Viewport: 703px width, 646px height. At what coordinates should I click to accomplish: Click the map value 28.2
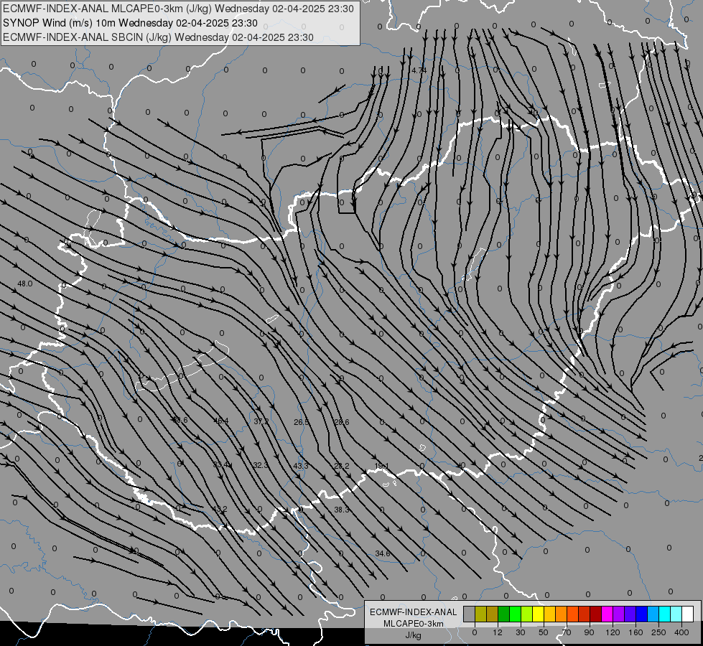click(x=342, y=466)
